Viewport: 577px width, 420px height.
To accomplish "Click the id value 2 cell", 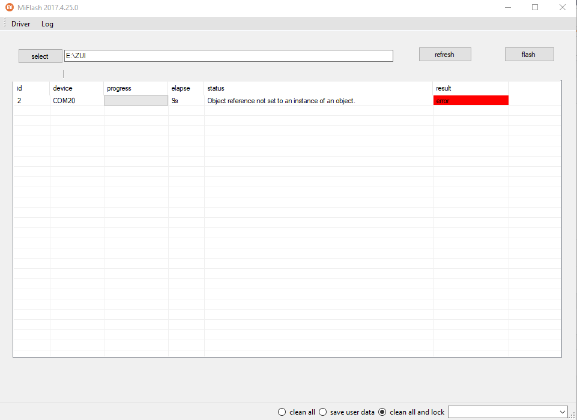I will 32,100.
